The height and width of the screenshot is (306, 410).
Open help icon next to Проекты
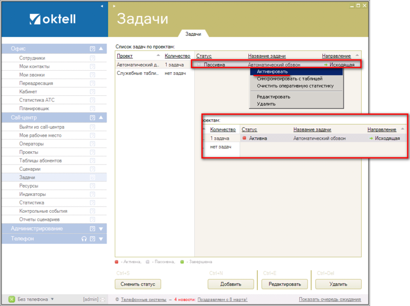click(93, 152)
